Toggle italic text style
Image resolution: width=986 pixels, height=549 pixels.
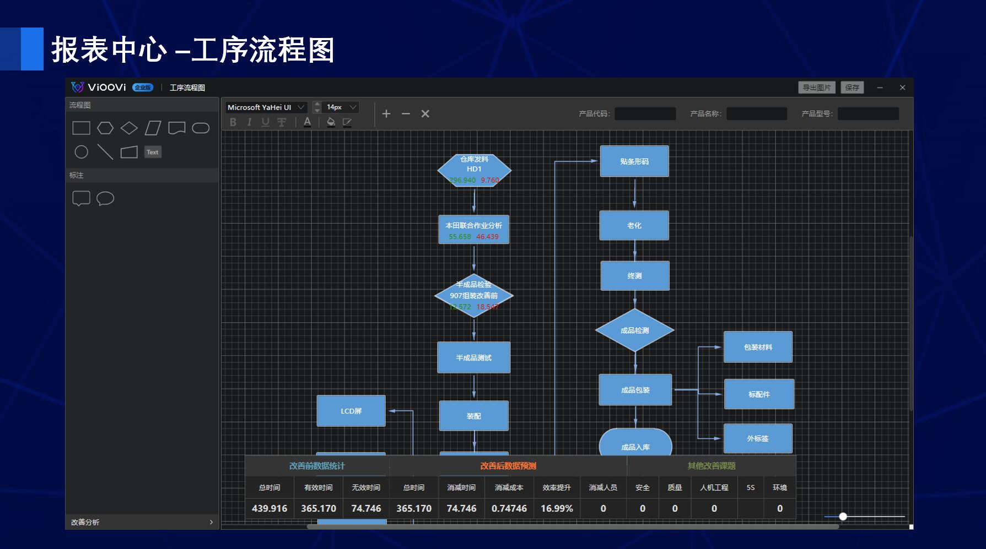click(x=249, y=122)
